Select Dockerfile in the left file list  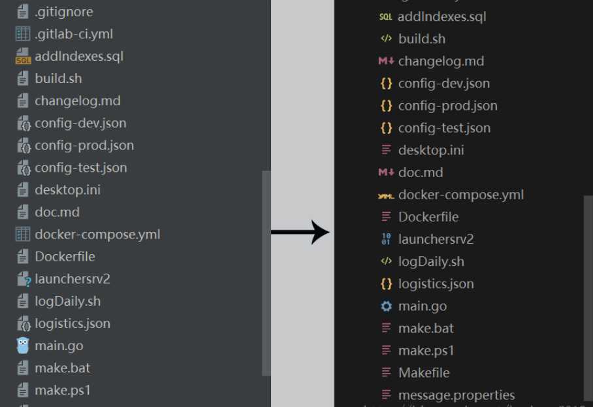65,257
